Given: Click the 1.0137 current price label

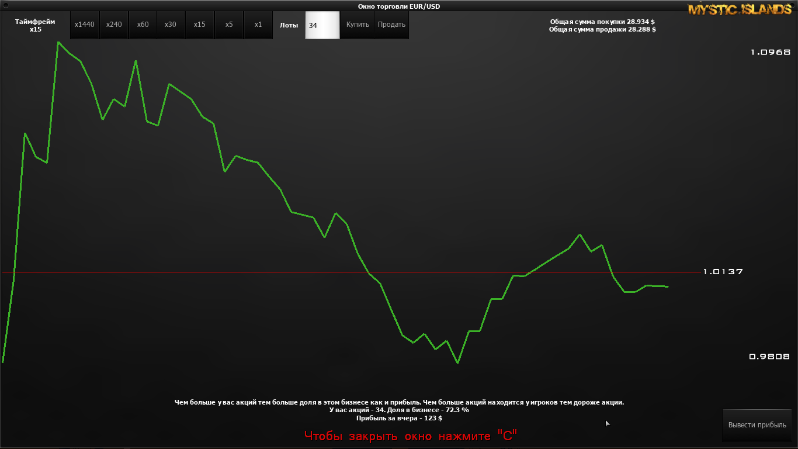Looking at the screenshot, I should point(723,272).
